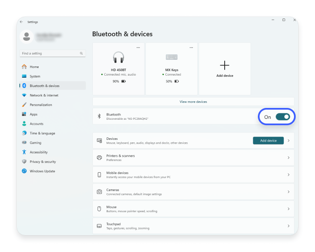Click Find a setting search box
This screenshot has width=315, height=252.
52,53
